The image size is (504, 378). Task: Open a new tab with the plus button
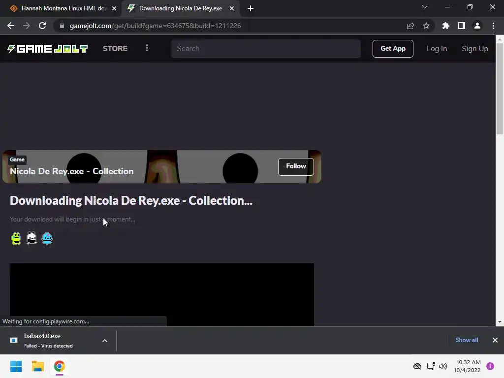point(251,8)
